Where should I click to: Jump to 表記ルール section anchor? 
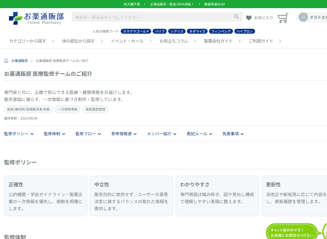pos(199,134)
